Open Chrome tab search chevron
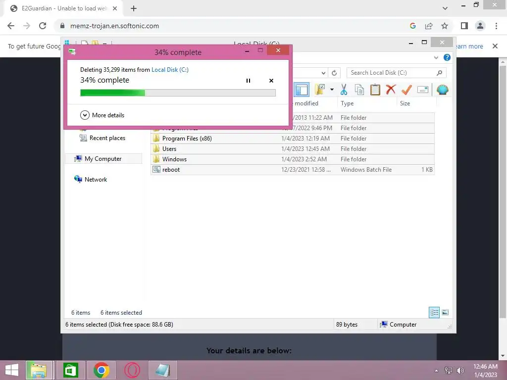 click(445, 8)
